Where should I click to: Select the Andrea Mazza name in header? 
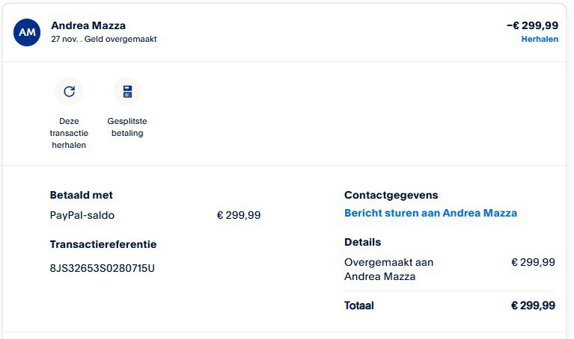pos(88,25)
